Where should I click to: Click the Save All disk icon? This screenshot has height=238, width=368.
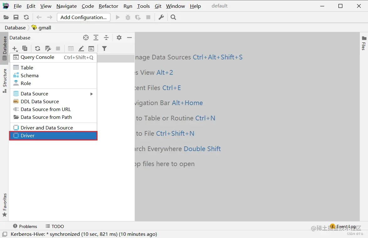click(16, 17)
